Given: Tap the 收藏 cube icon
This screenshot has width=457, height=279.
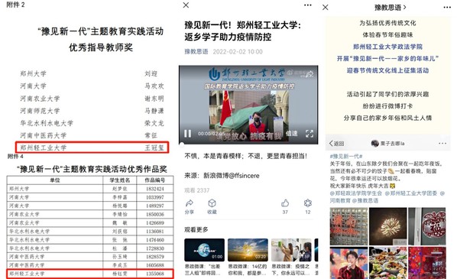Looking at the screenshot, I should pos(212,203).
